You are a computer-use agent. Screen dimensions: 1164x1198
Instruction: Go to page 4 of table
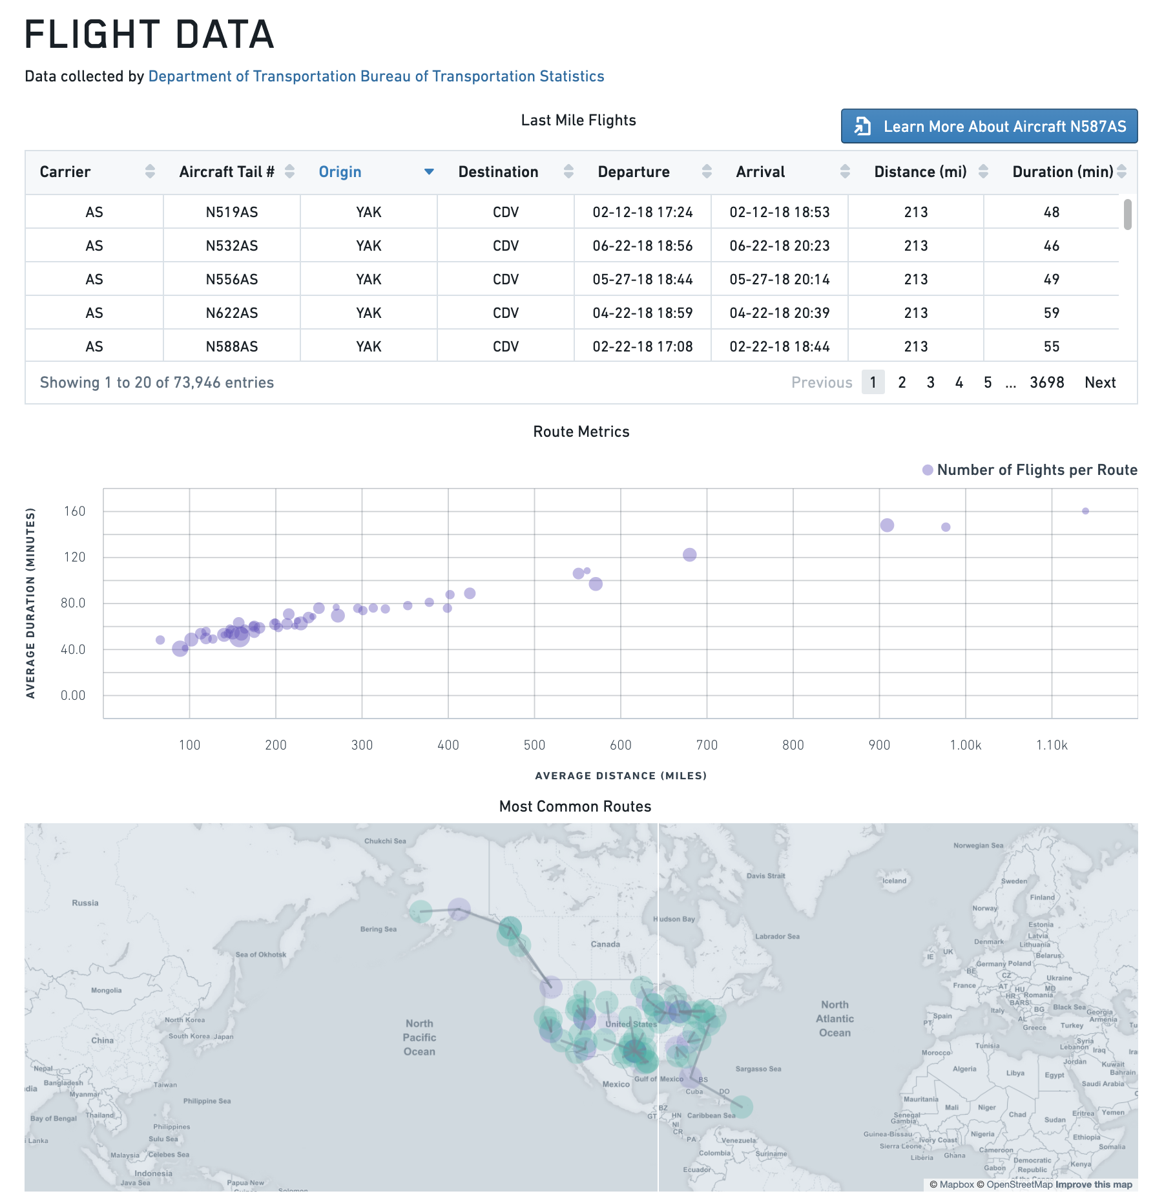tap(959, 383)
